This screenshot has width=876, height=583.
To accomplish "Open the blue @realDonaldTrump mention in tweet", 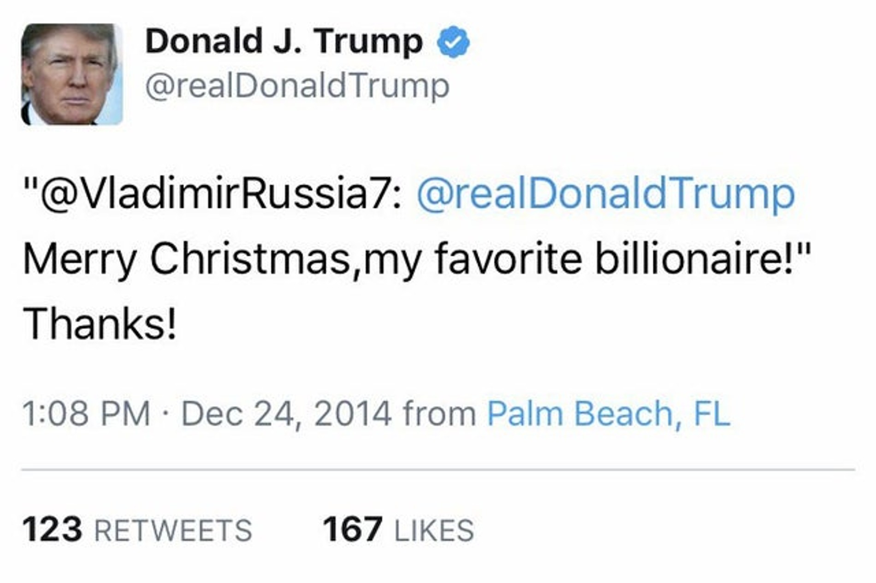I will 605,194.
